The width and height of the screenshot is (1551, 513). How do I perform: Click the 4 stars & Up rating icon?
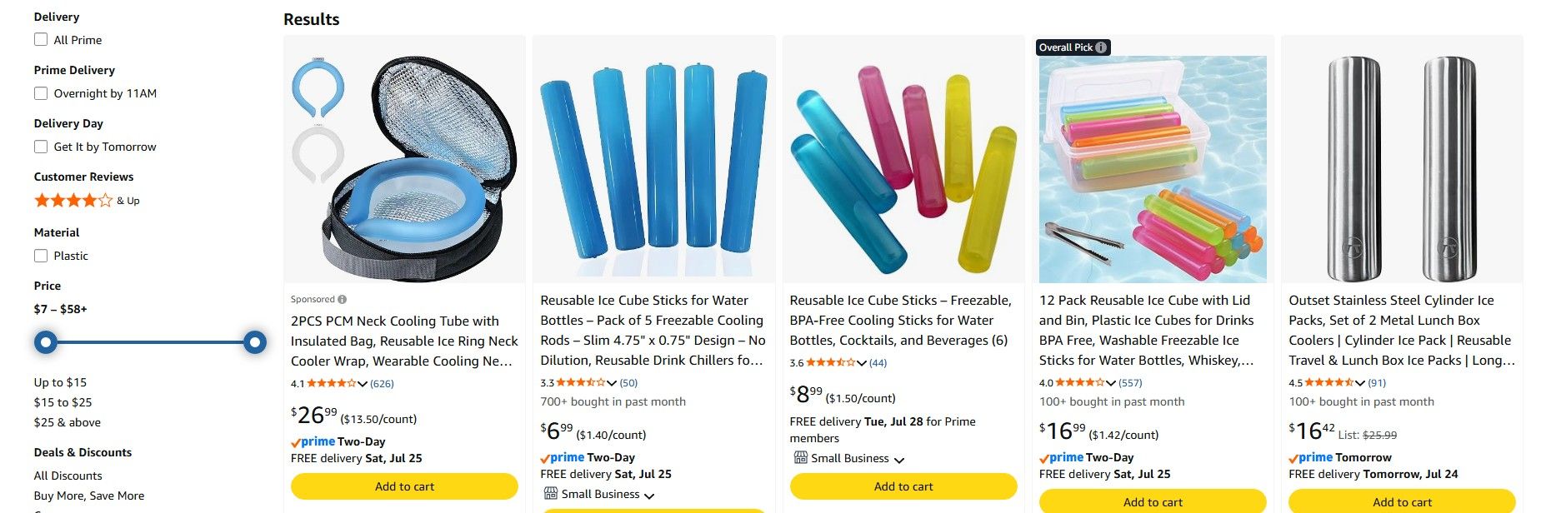(73, 201)
